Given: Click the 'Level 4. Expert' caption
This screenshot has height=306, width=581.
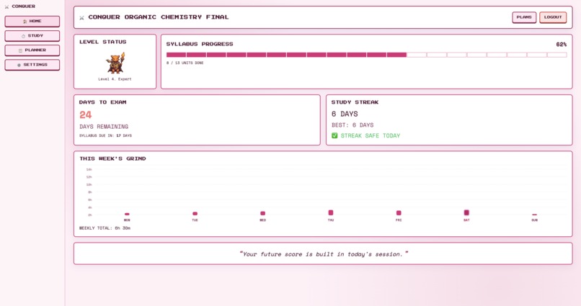Looking at the screenshot, I should pos(115,79).
